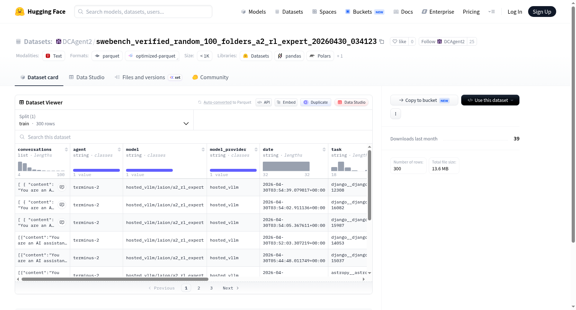
Task: Select the Polars library tag
Action: click(x=320, y=56)
